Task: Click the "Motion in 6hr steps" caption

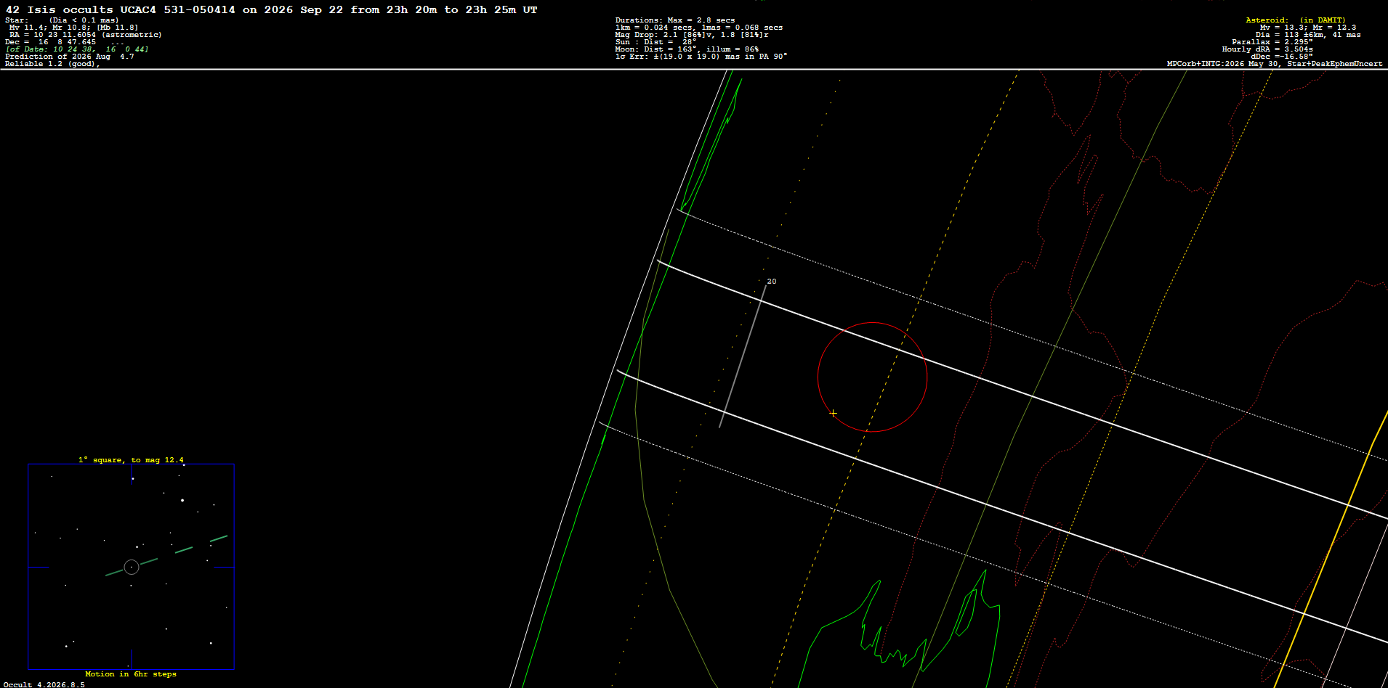Action: (131, 674)
